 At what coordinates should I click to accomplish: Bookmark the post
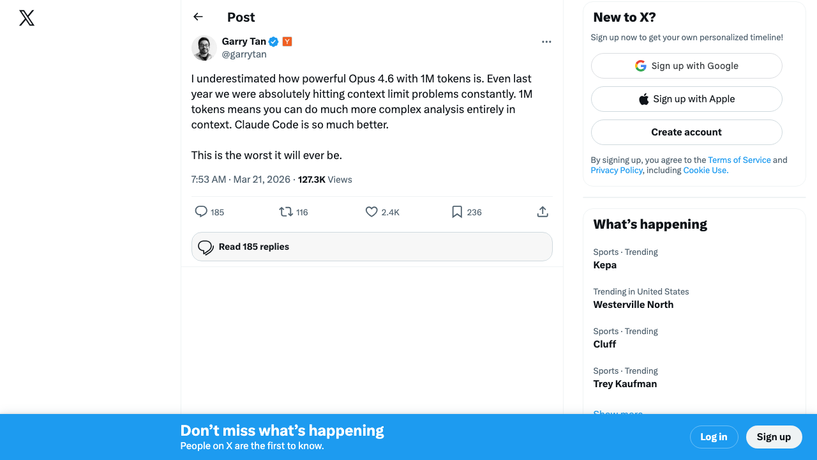(x=457, y=211)
